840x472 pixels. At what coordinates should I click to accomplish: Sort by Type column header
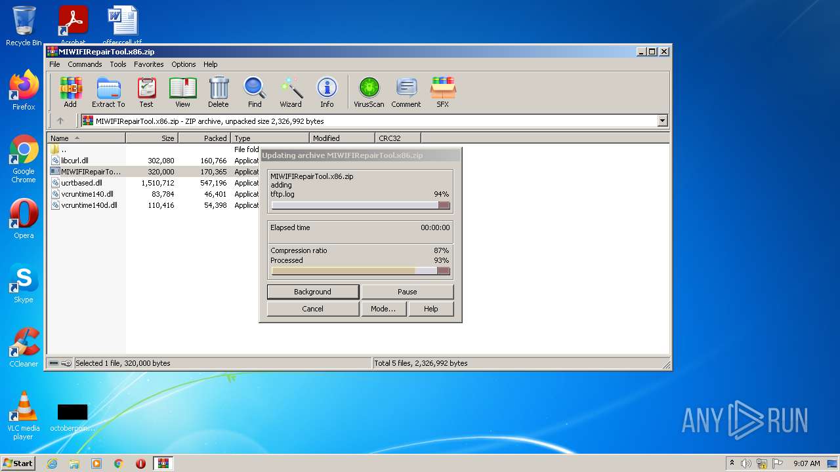pos(270,138)
